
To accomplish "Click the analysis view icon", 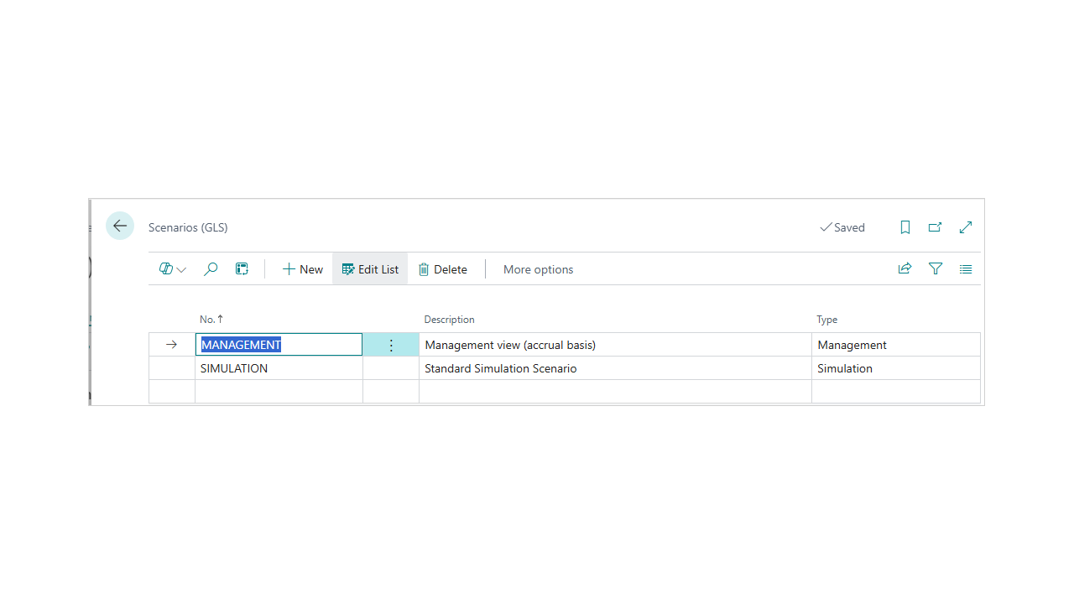I will (x=242, y=269).
